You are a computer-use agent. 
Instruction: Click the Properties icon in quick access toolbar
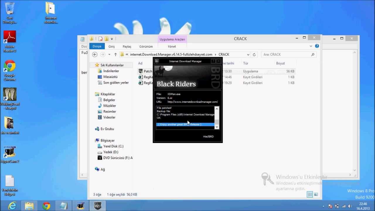point(101,39)
